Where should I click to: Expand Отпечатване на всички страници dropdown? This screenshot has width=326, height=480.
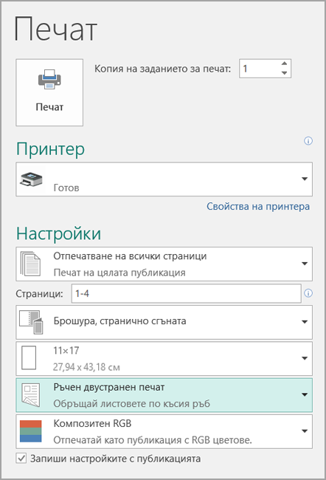coord(164,264)
